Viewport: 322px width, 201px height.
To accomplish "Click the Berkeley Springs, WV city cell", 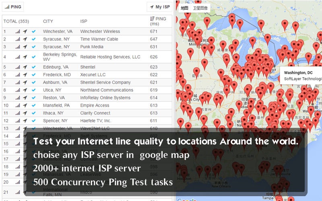I will point(60,57).
